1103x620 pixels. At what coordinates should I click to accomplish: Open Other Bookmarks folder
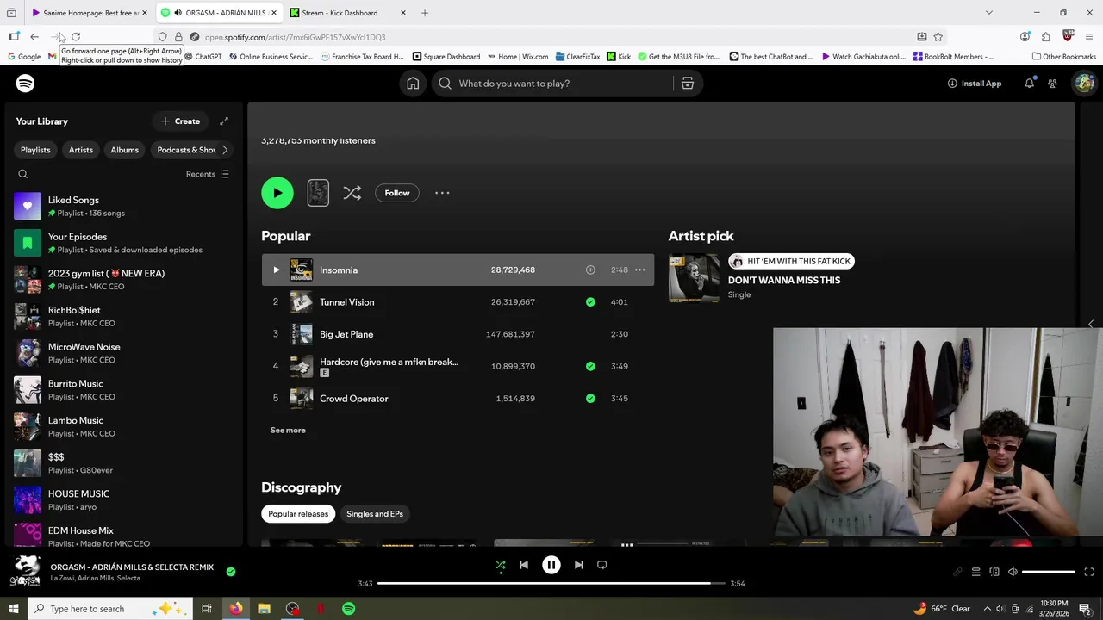[1064, 57]
